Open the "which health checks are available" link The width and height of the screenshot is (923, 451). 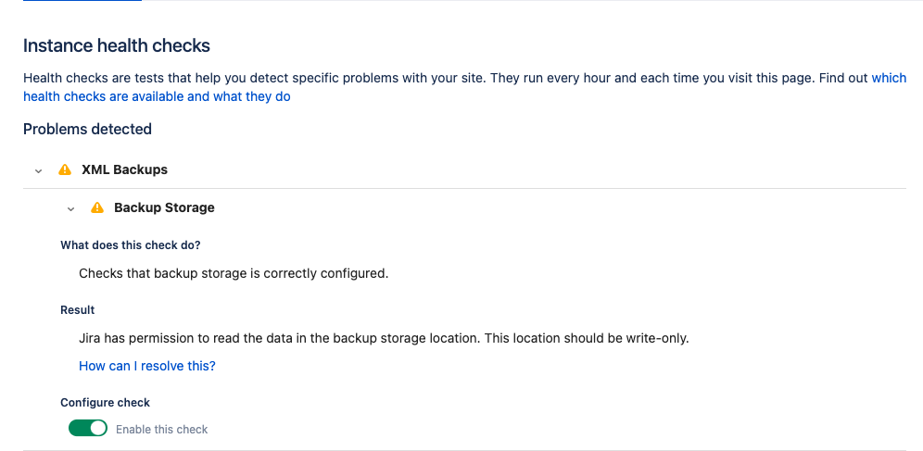[x=157, y=96]
